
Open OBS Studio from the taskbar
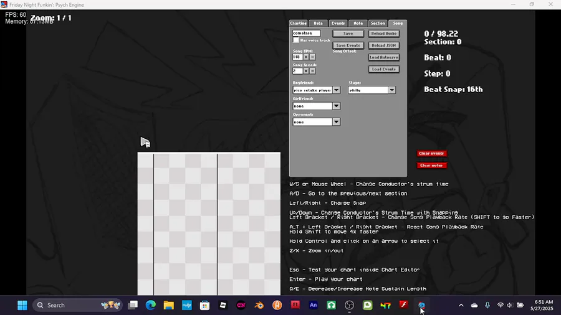[349, 306]
